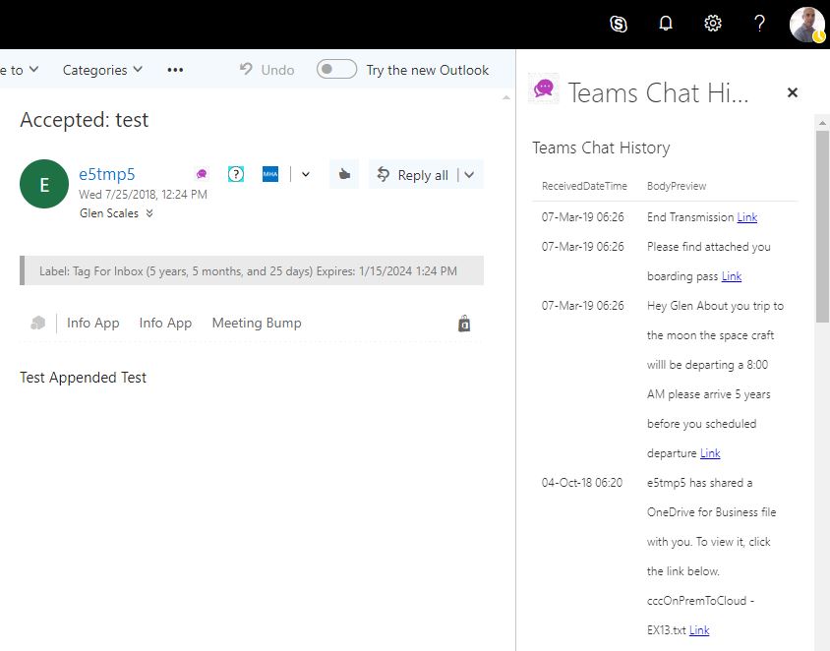Expand the Reply all options chevron
Viewport: 830px width, 651px height.
469,175
